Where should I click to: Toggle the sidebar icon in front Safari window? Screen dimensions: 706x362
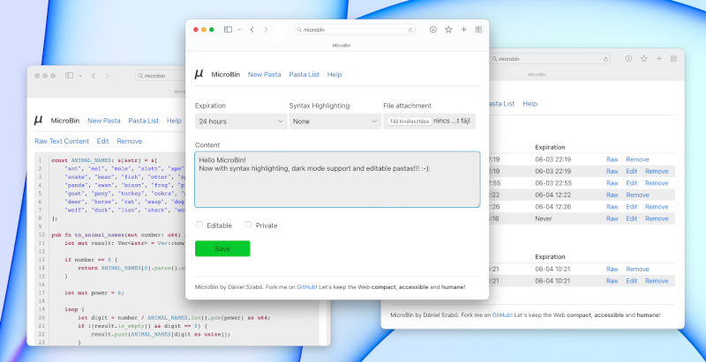point(229,30)
